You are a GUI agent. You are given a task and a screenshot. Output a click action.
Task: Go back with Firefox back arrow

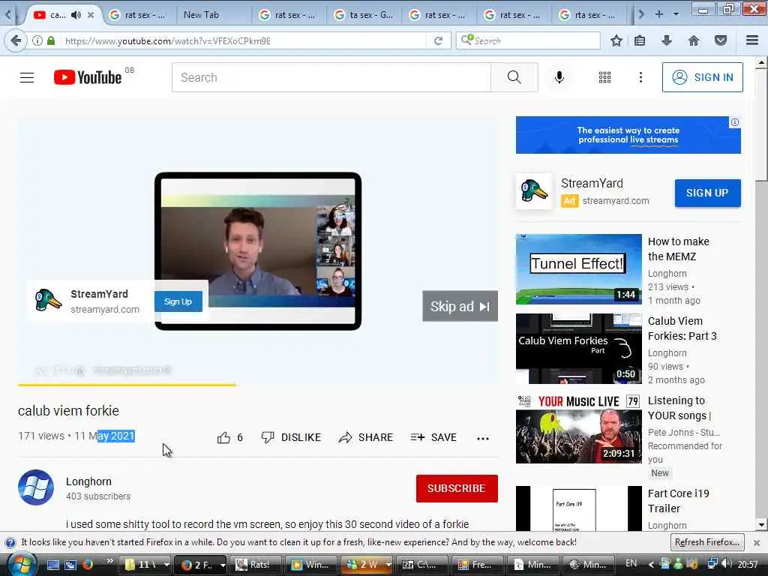[x=15, y=40]
